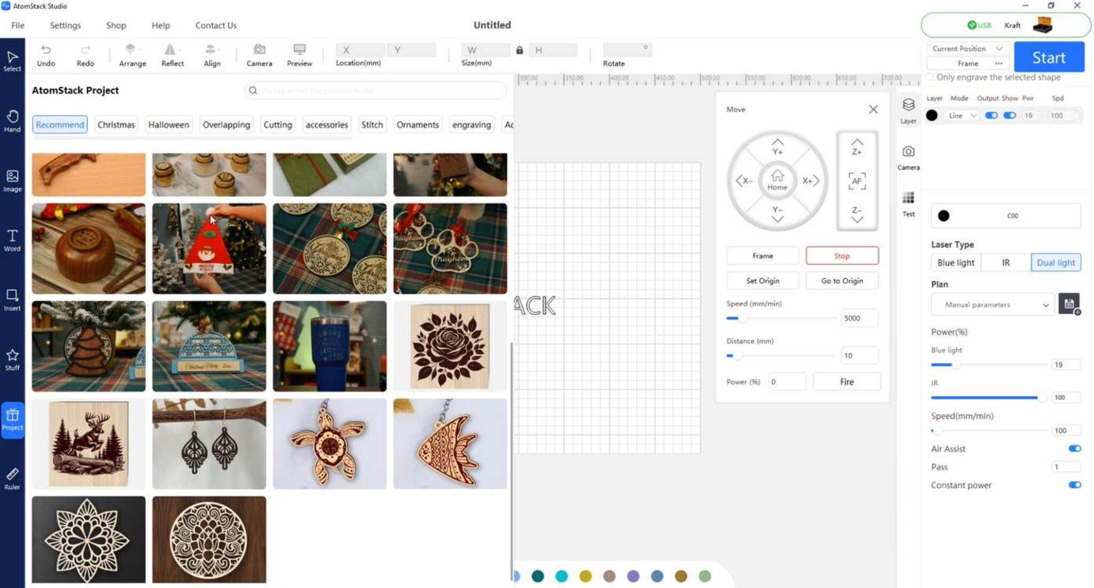
Task: Click the Fire button in the Move dialog
Action: pos(847,382)
